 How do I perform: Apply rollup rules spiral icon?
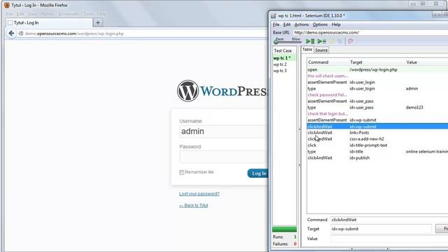click(x=351, y=41)
